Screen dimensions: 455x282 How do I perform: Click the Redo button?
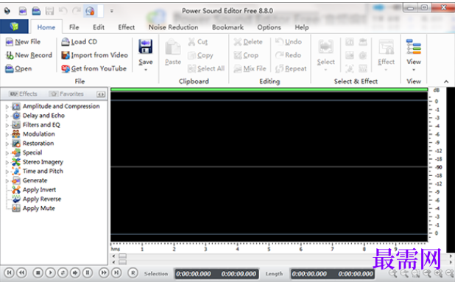[288, 55]
